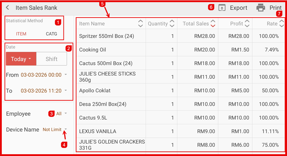Sort by Rate column arrows

pyautogui.click(x=282, y=24)
